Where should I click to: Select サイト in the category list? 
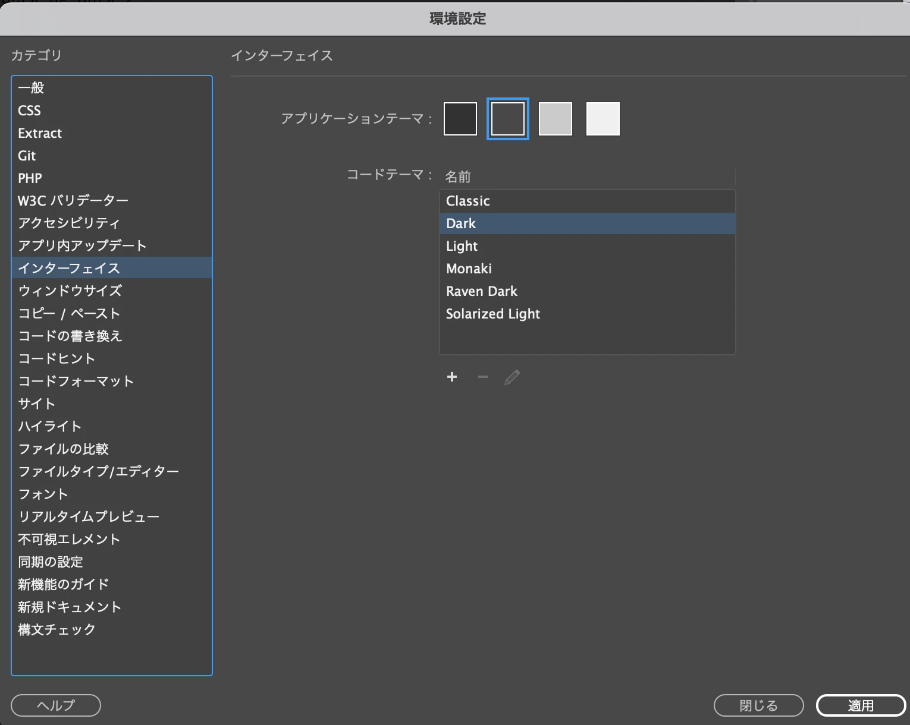pyautogui.click(x=112, y=404)
